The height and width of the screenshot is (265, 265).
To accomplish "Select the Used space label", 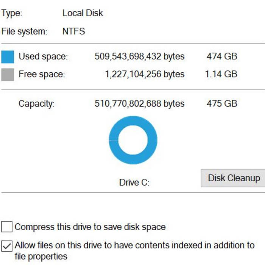I will (x=43, y=57).
